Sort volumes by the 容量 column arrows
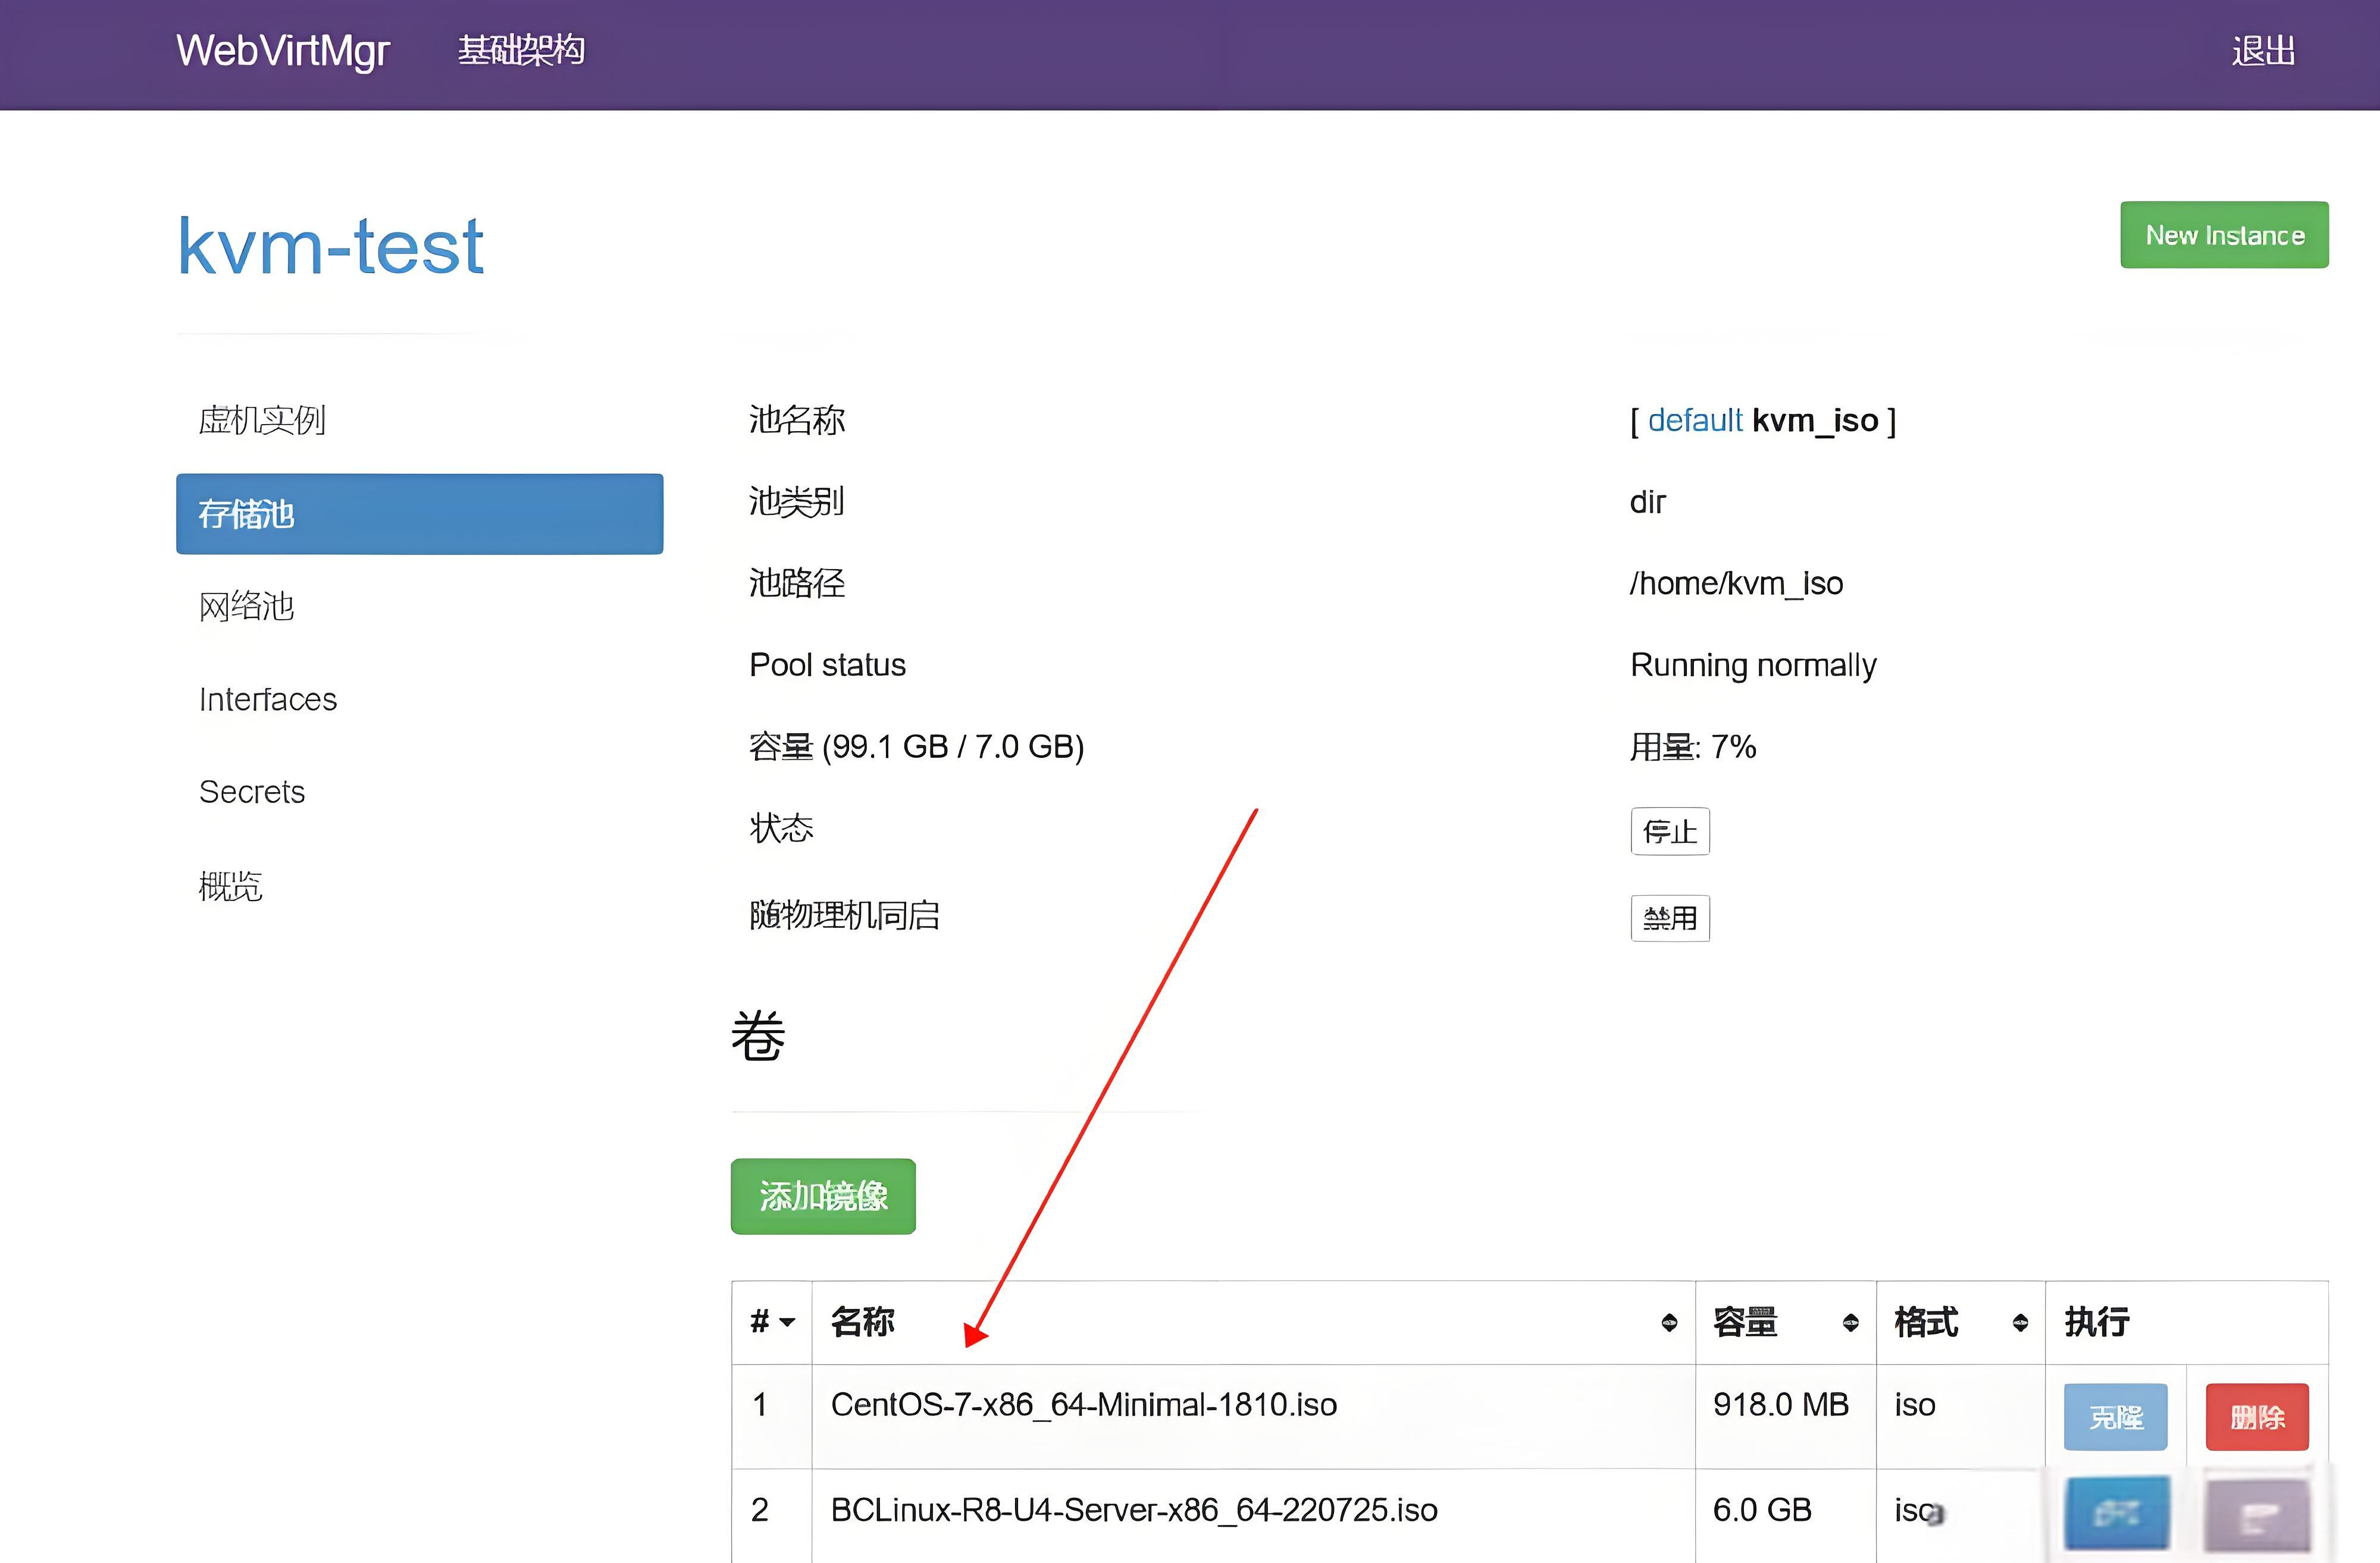 point(1851,1321)
